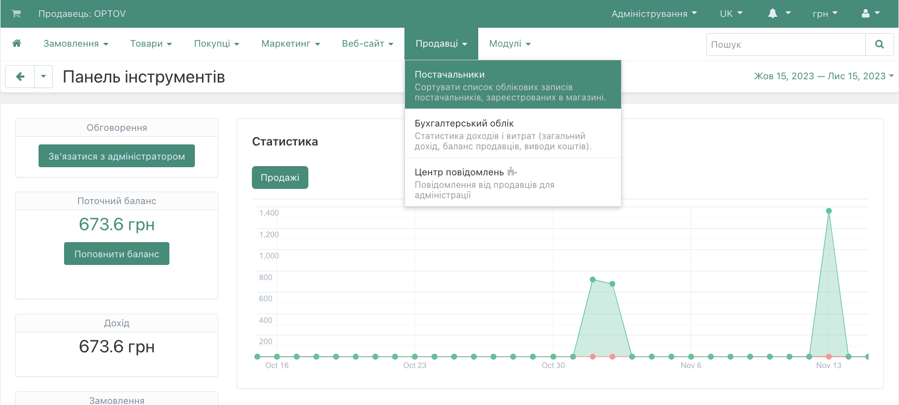Expand the caret next to the back button
The width and height of the screenshot is (899, 405).
tap(43, 77)
